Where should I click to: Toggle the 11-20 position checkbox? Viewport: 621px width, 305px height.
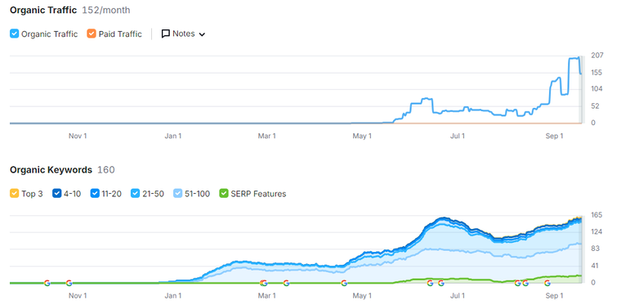coord(95,194)
